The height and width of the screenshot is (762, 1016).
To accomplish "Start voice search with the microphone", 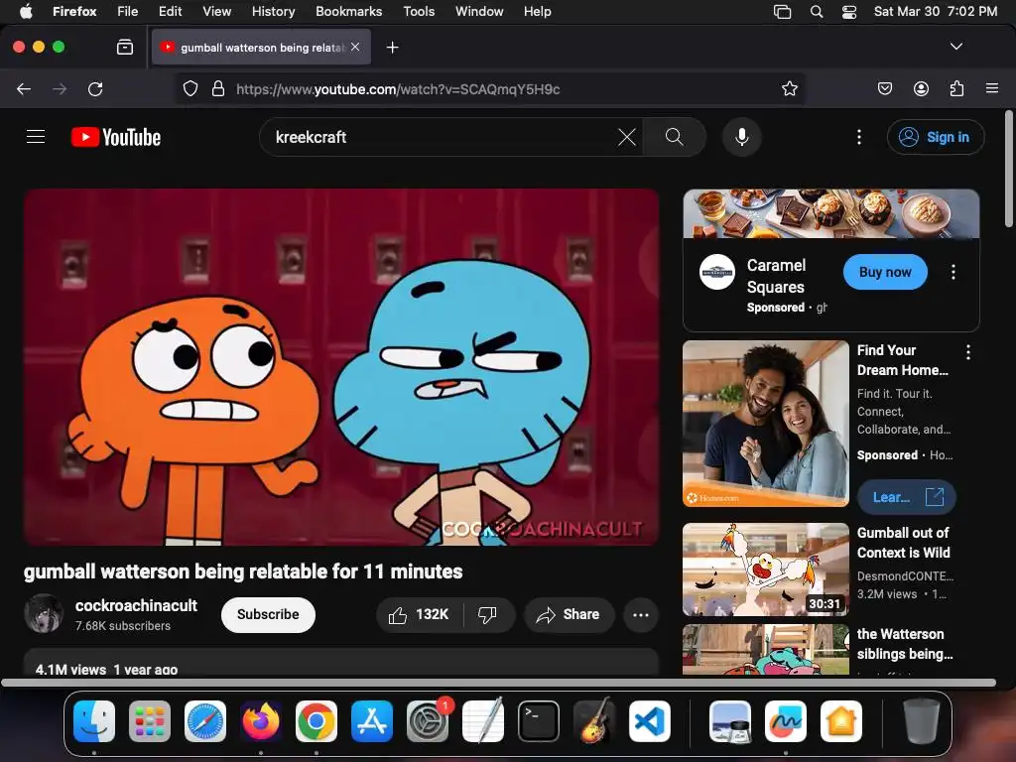I will [742, 137].
